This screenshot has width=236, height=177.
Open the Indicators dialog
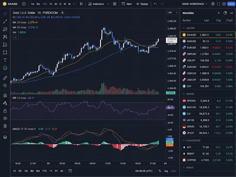point(96,4)
